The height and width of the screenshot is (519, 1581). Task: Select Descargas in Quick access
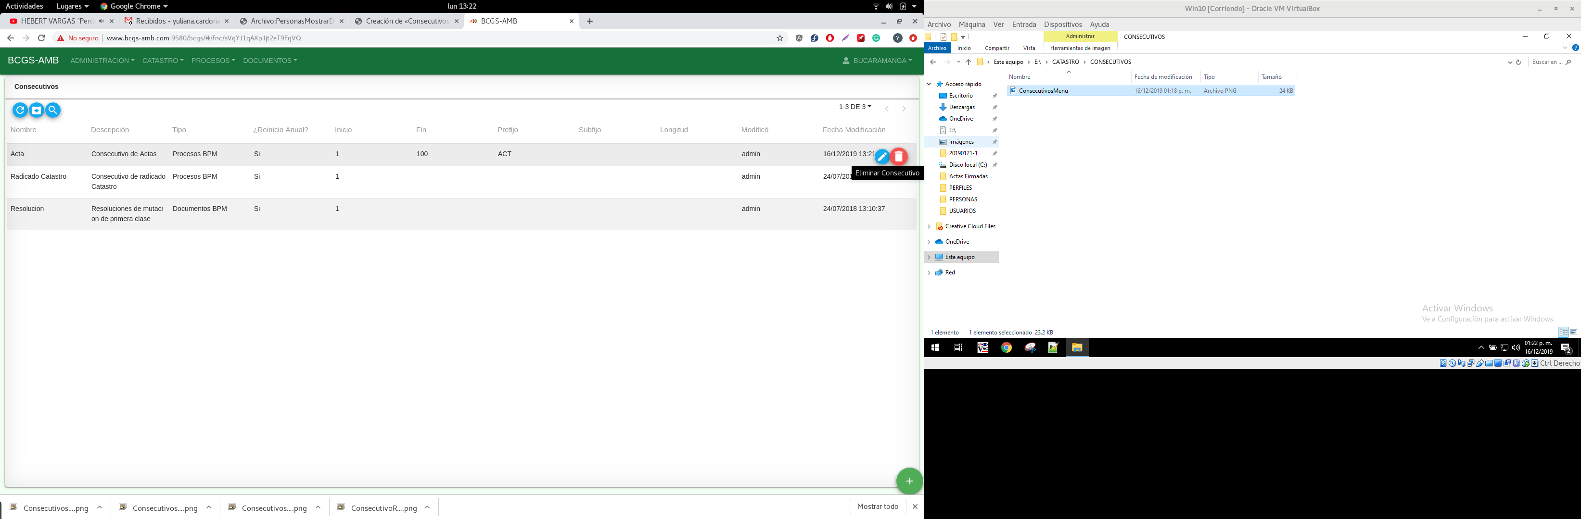(x=961, y=107)
